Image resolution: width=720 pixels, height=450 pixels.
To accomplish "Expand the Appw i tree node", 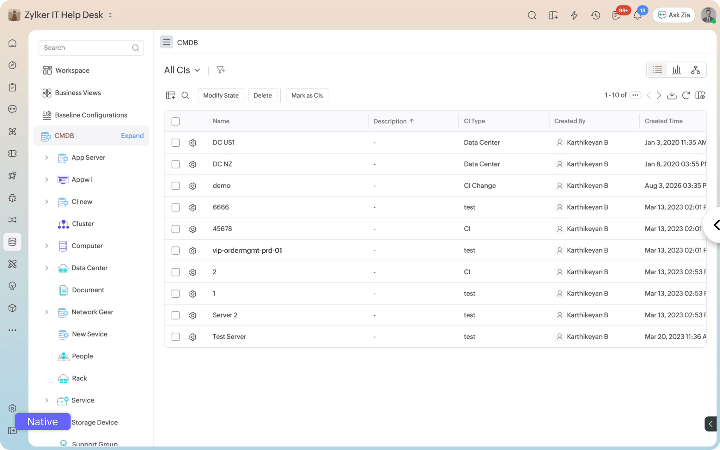I will coord(47,180).
